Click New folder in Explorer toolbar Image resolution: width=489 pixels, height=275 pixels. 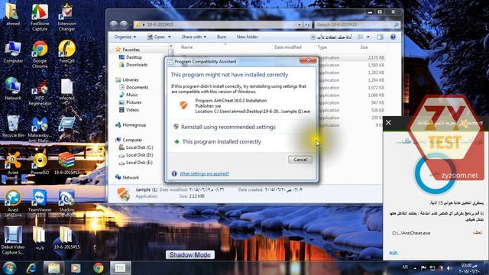coord(247,37)
